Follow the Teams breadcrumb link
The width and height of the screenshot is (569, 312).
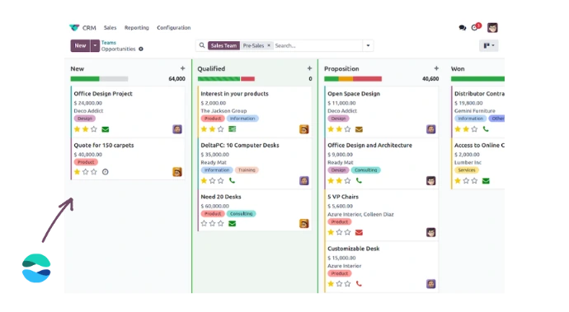click(109, 43)
